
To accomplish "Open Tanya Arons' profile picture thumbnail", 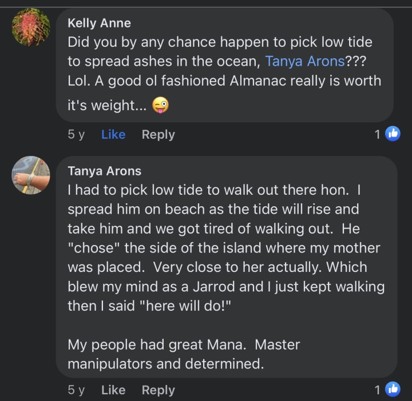I will [31, 175].
